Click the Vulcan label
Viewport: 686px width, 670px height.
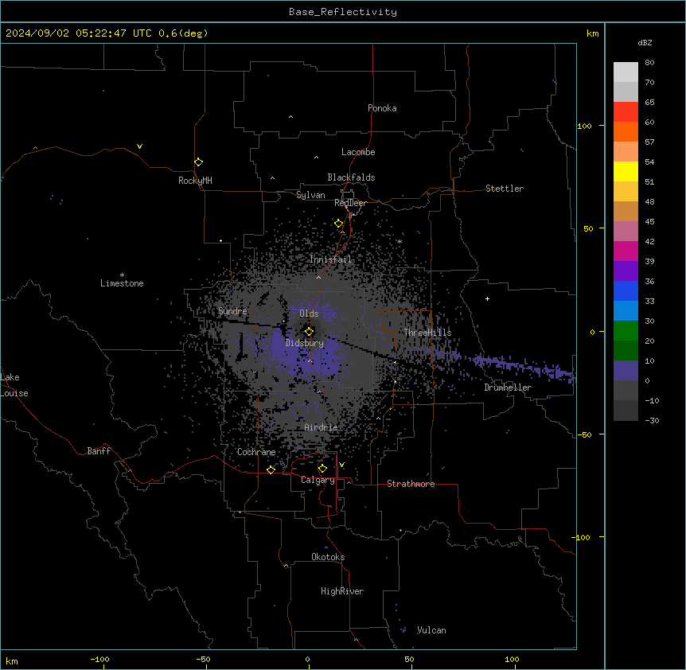coord(431,630)
